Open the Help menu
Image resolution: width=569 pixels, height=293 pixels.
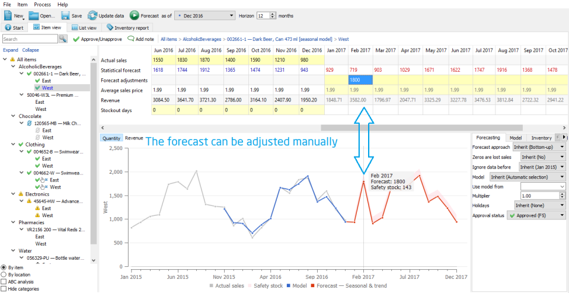[62, 5]
